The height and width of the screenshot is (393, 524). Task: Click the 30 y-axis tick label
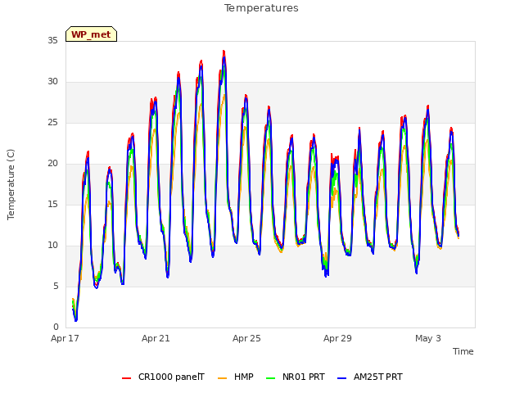click(x=52, y=82)
